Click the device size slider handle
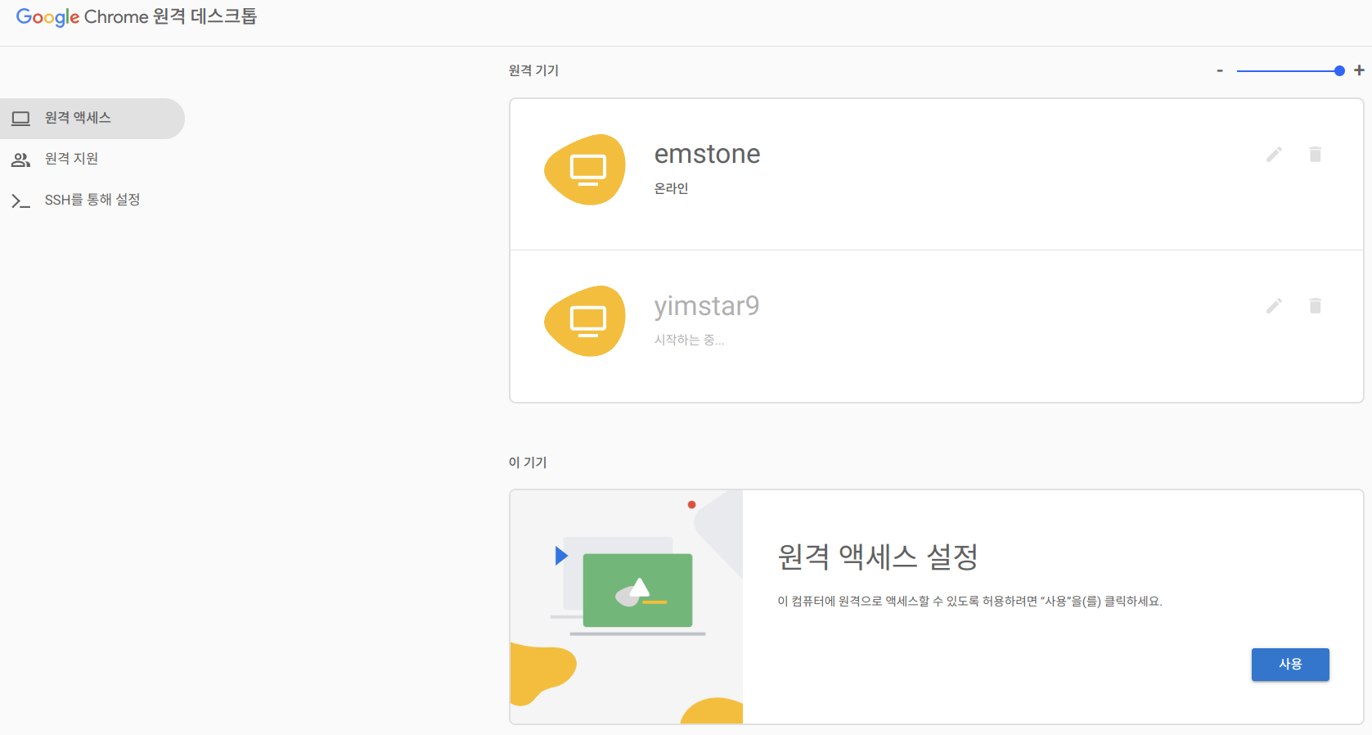The width and height of the screenshot is (1372, 735). 1339,71
